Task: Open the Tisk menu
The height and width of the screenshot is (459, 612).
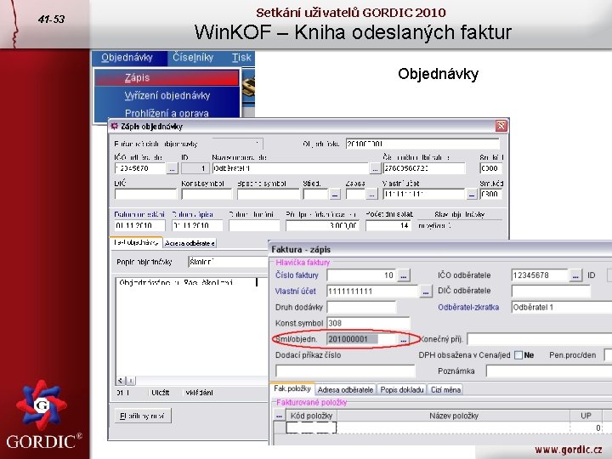Action: [x=241, y=58]
